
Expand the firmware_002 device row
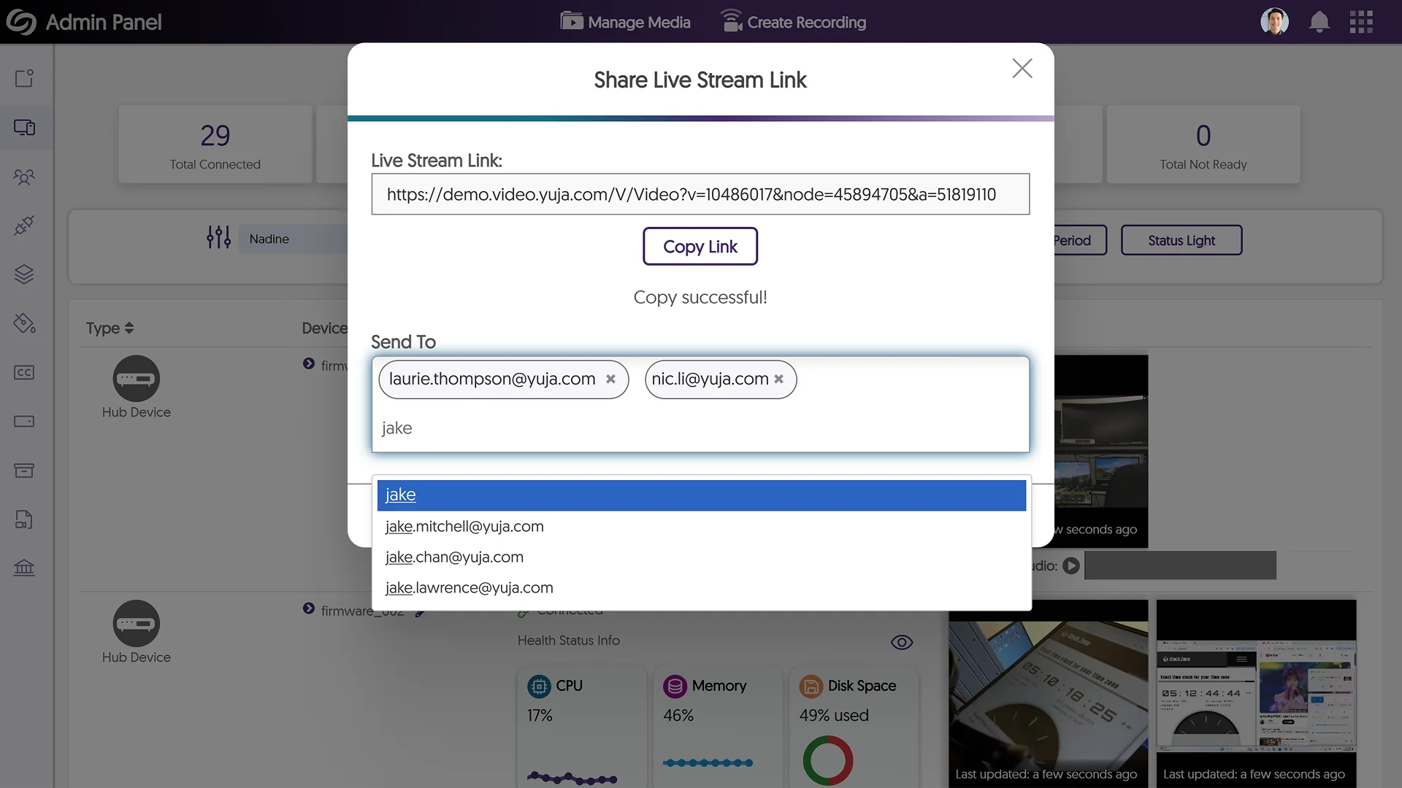click(x=309, y=609)
